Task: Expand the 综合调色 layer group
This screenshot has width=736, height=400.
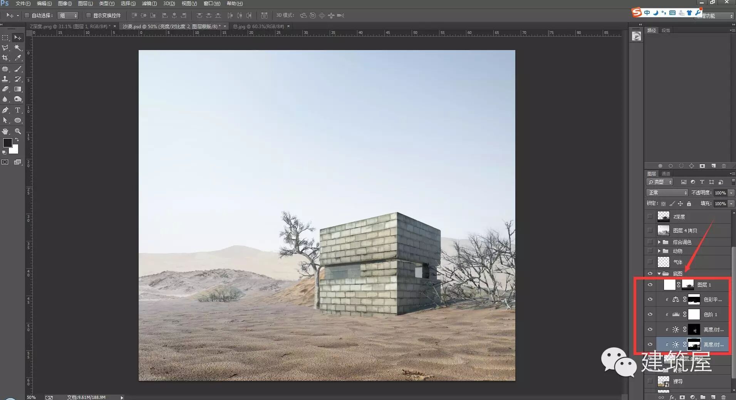Action: (659, 242)
